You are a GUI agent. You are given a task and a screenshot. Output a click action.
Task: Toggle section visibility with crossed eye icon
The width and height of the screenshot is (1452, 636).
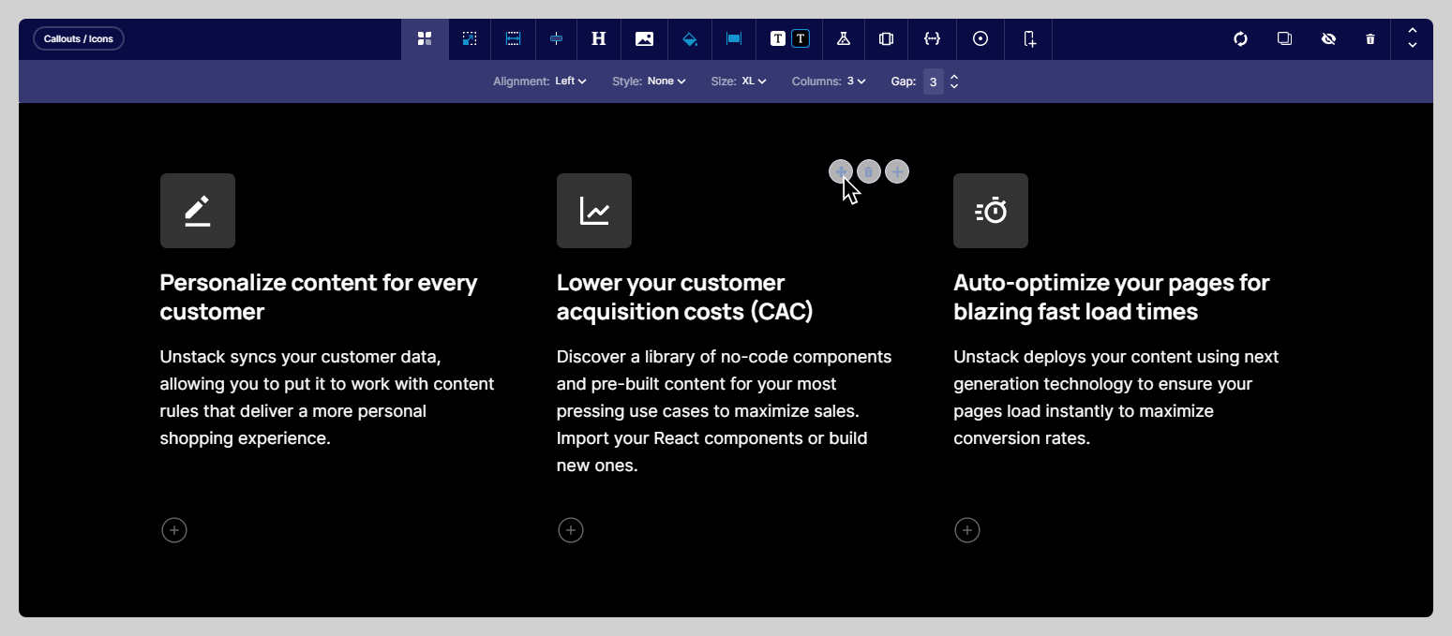pos(1327,39)
